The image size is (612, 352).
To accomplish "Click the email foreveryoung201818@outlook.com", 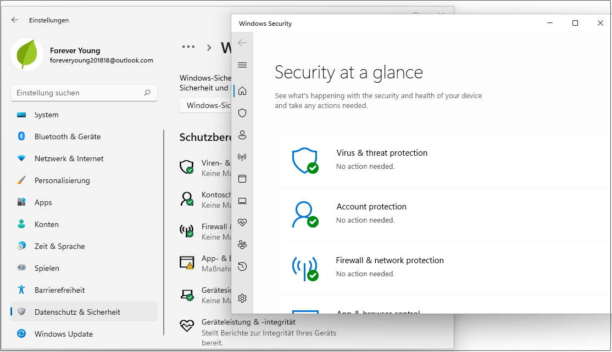I will tap(102, 60).
